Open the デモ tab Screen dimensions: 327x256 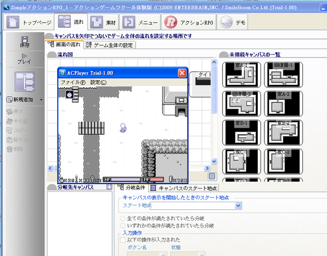(233, 22)
